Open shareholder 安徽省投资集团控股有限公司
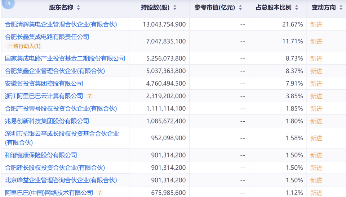Image resolution: width=346 pixels, height=197 pixels. 44,84
